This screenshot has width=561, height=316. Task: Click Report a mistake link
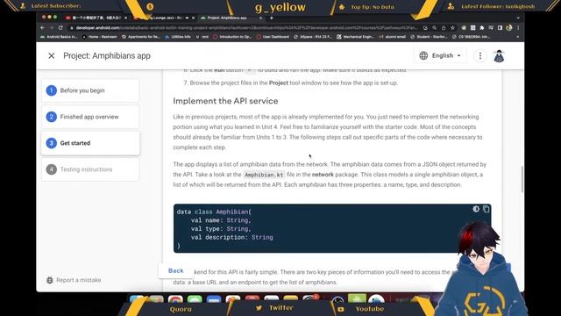tap(74, 280)
